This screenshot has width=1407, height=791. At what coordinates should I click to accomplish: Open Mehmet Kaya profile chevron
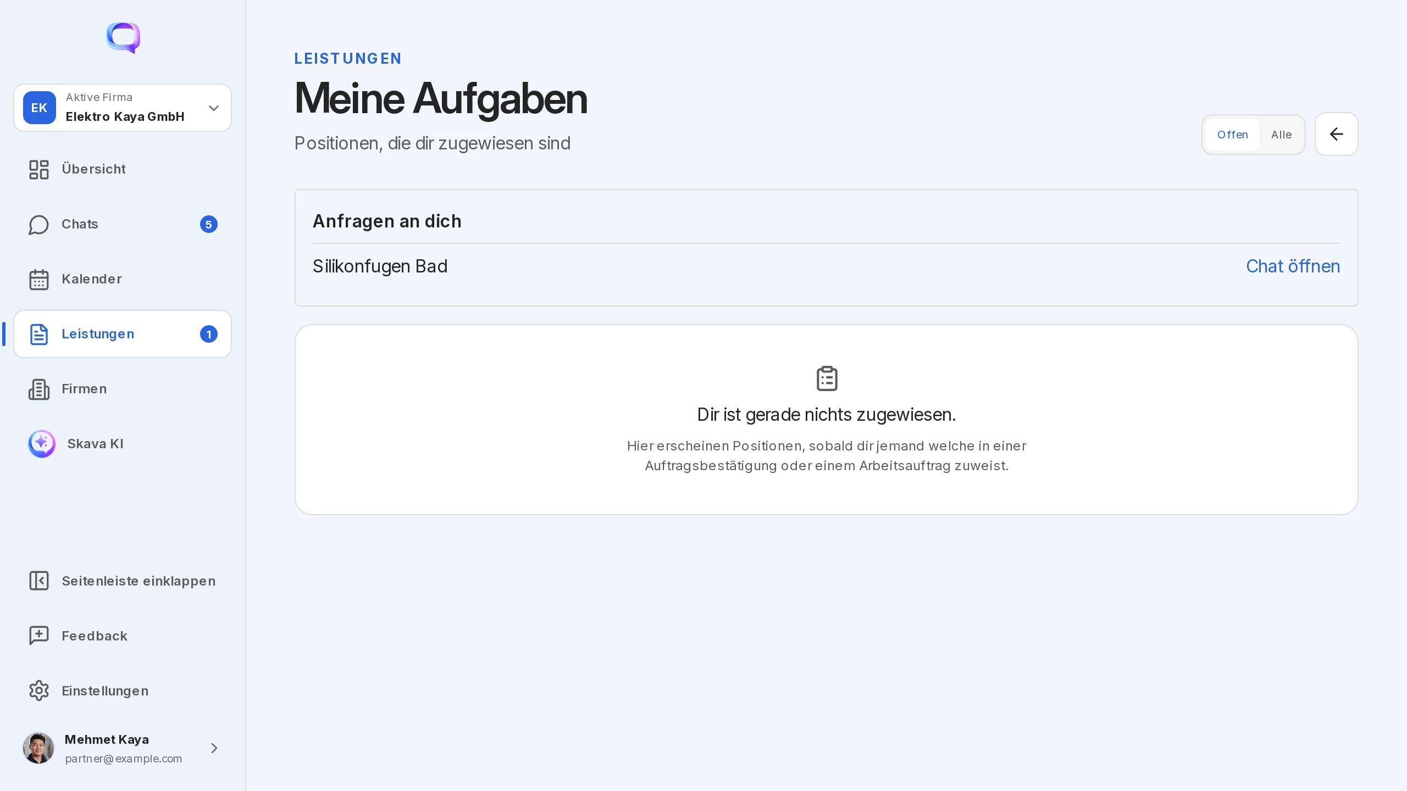pyautogui.click(x=214, y=748)
